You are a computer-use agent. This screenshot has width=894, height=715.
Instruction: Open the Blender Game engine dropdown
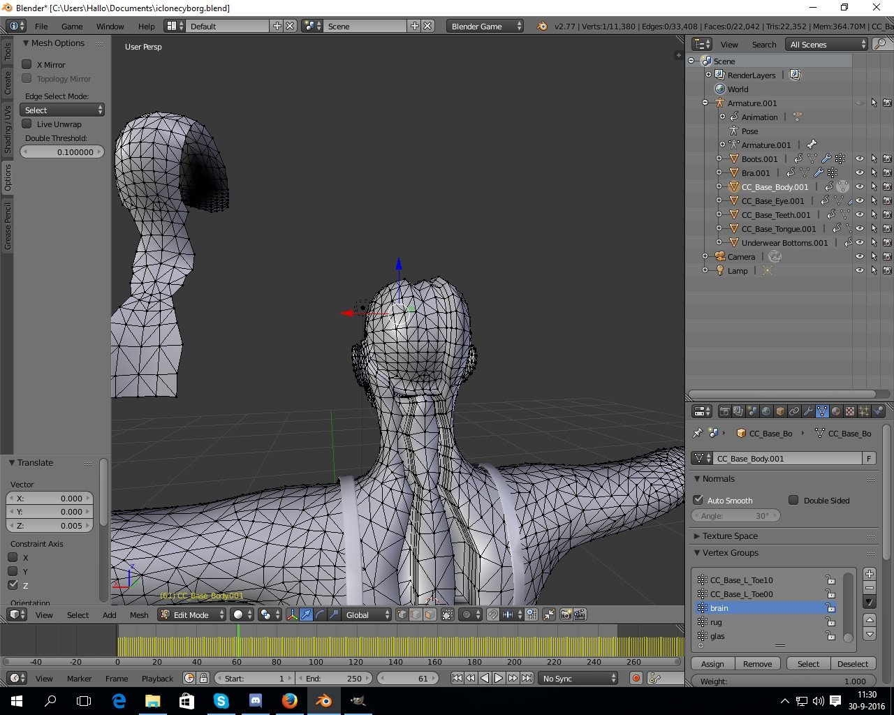(x=485, y=26)
